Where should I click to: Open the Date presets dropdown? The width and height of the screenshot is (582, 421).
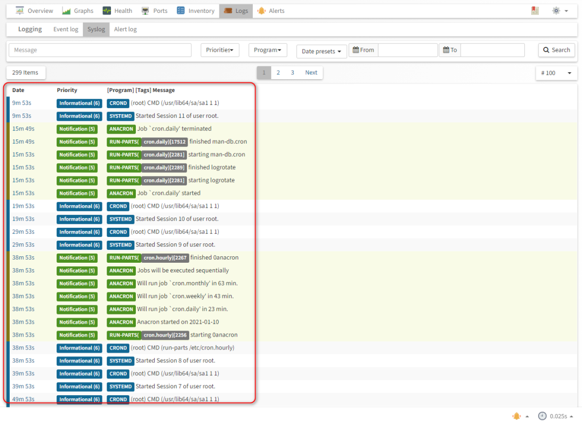point(321,51)
